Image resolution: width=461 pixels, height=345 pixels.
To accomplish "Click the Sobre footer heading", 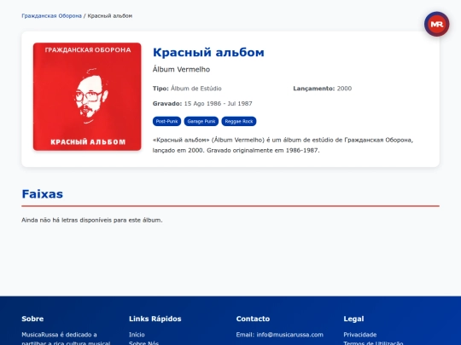I will [32, 319].
